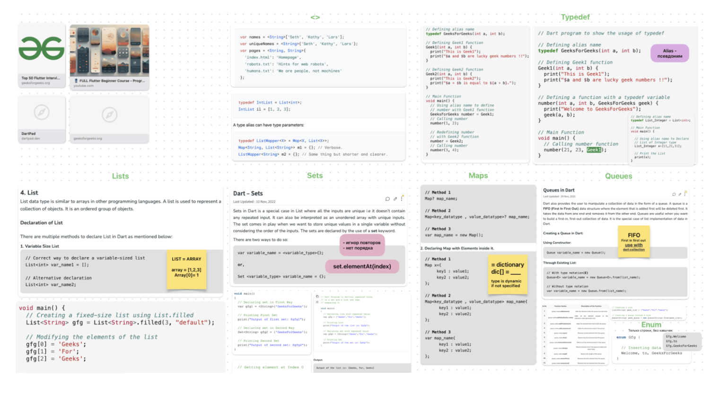Click the 'Gfg.GeeksForGeeks' line in gray box
The height and width of the screenshot is (394, 719).
click(681, 346)
